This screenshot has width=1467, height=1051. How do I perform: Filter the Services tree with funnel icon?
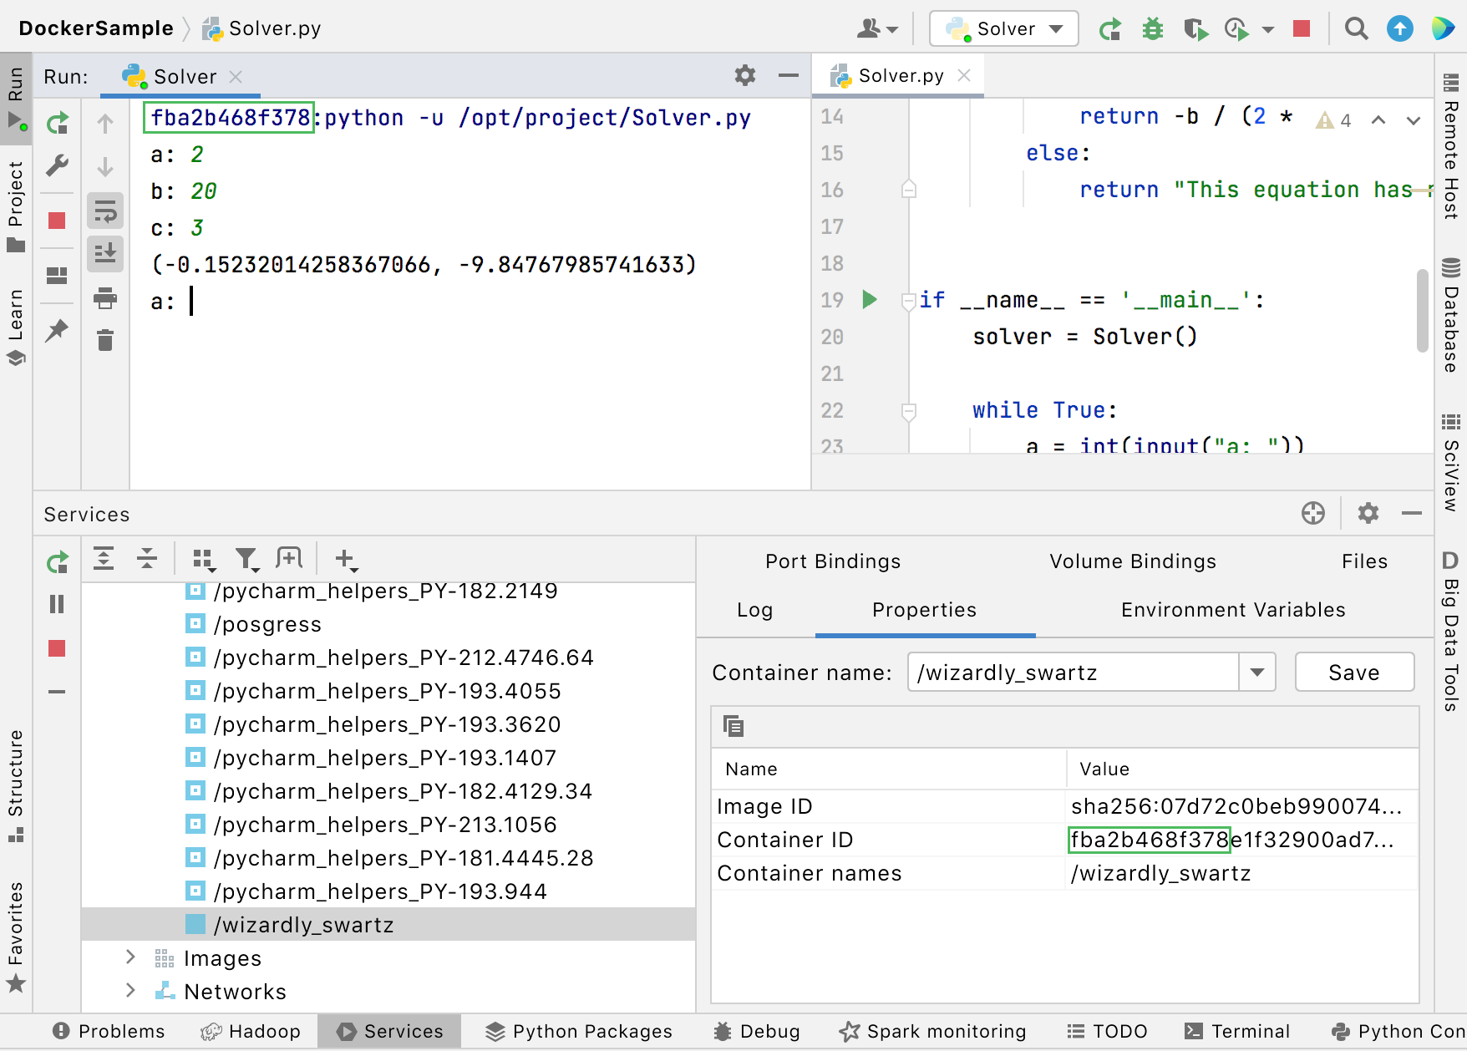(x=246, y=560)
